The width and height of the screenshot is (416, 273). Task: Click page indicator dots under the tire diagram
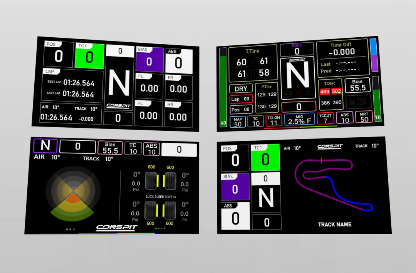[160, 228]
